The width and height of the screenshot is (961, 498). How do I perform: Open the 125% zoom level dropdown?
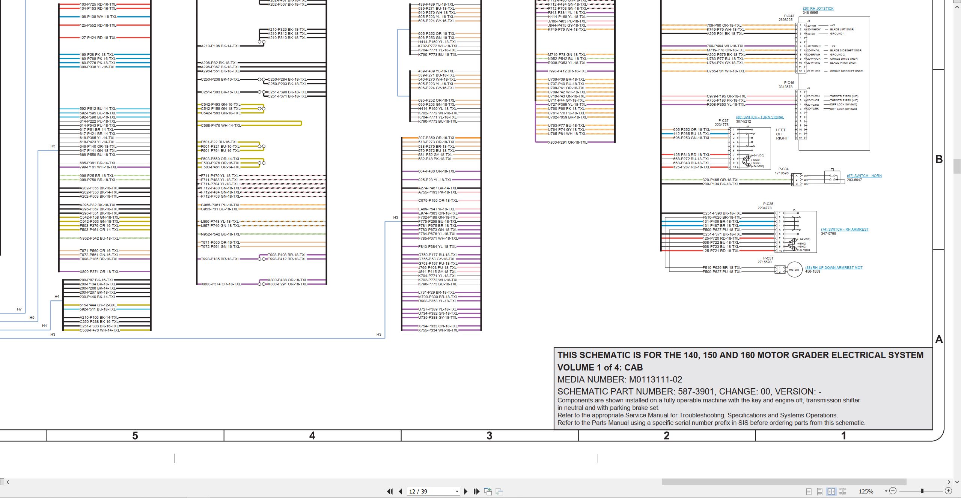[x=886, y=491]
